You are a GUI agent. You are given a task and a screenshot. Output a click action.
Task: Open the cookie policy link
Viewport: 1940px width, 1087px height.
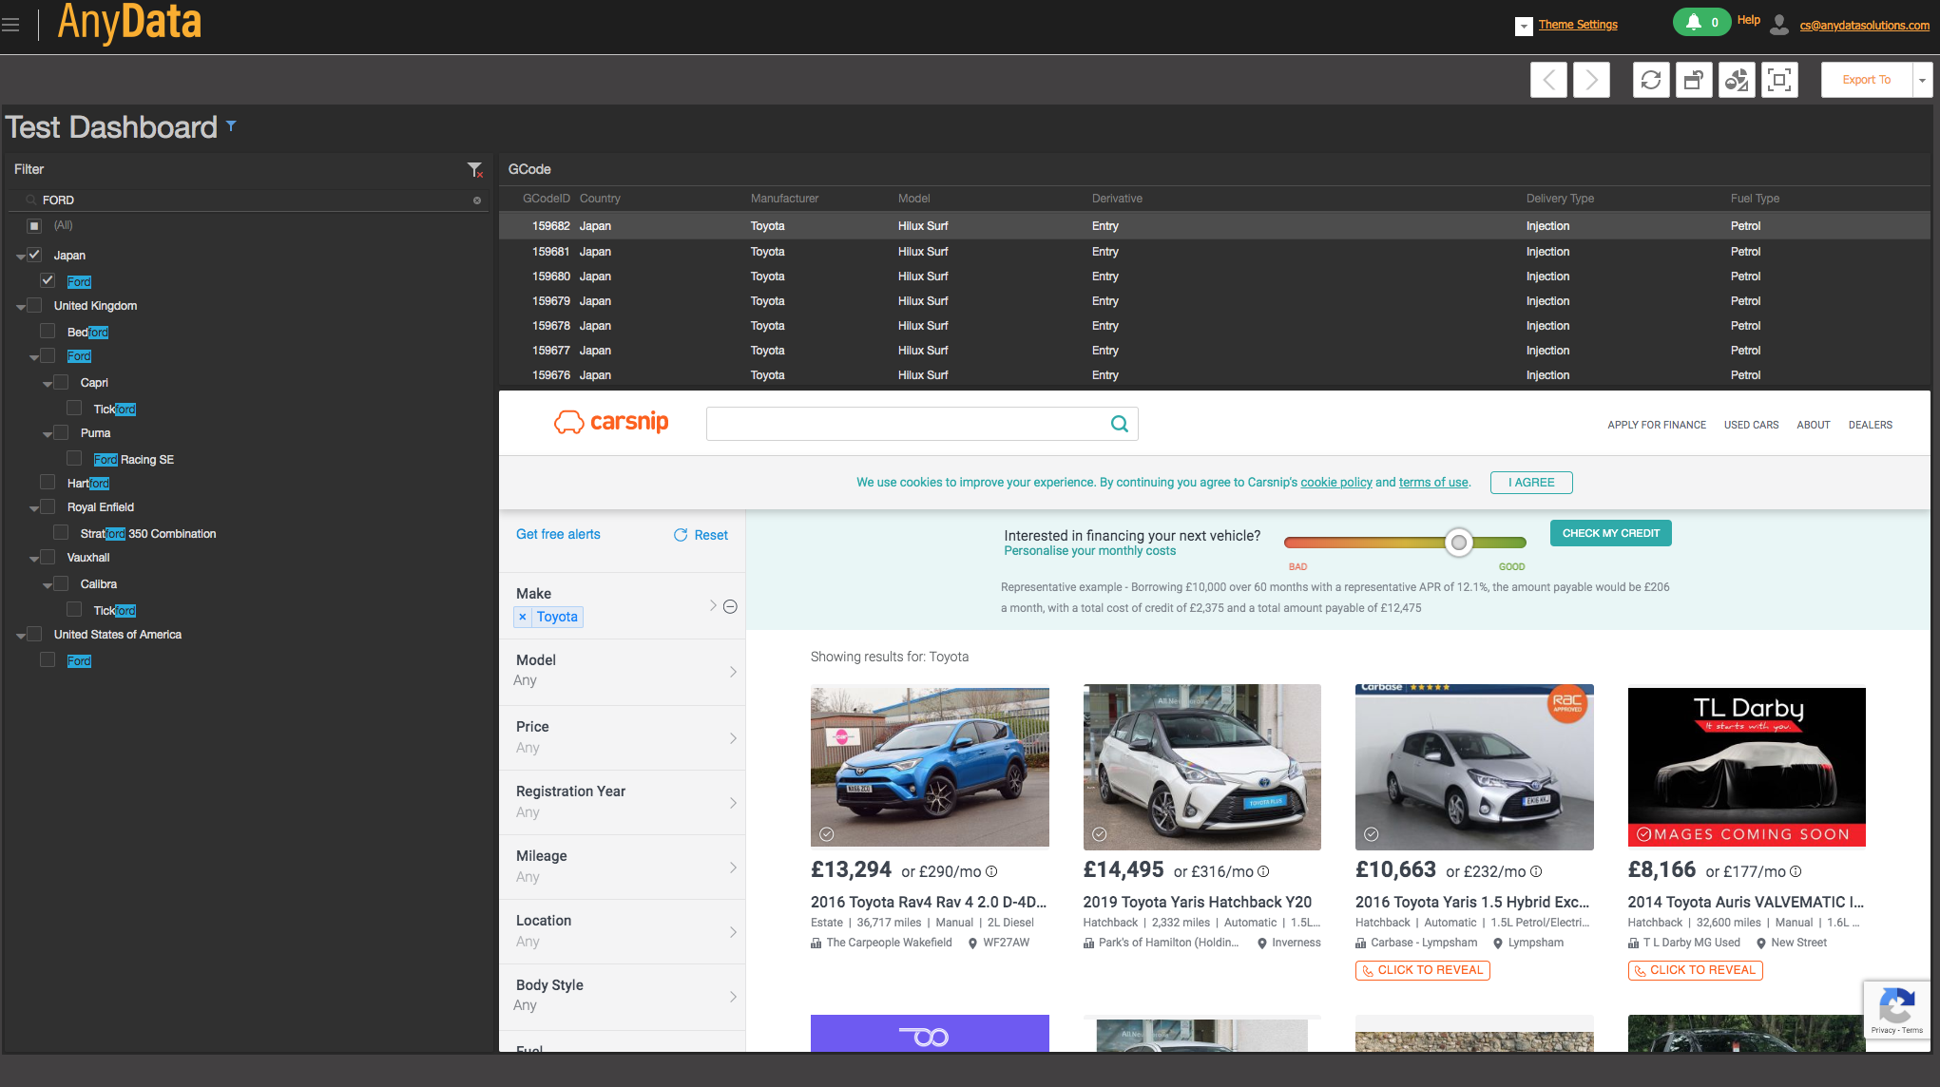pyautogui.click(x=1336, y=483)
